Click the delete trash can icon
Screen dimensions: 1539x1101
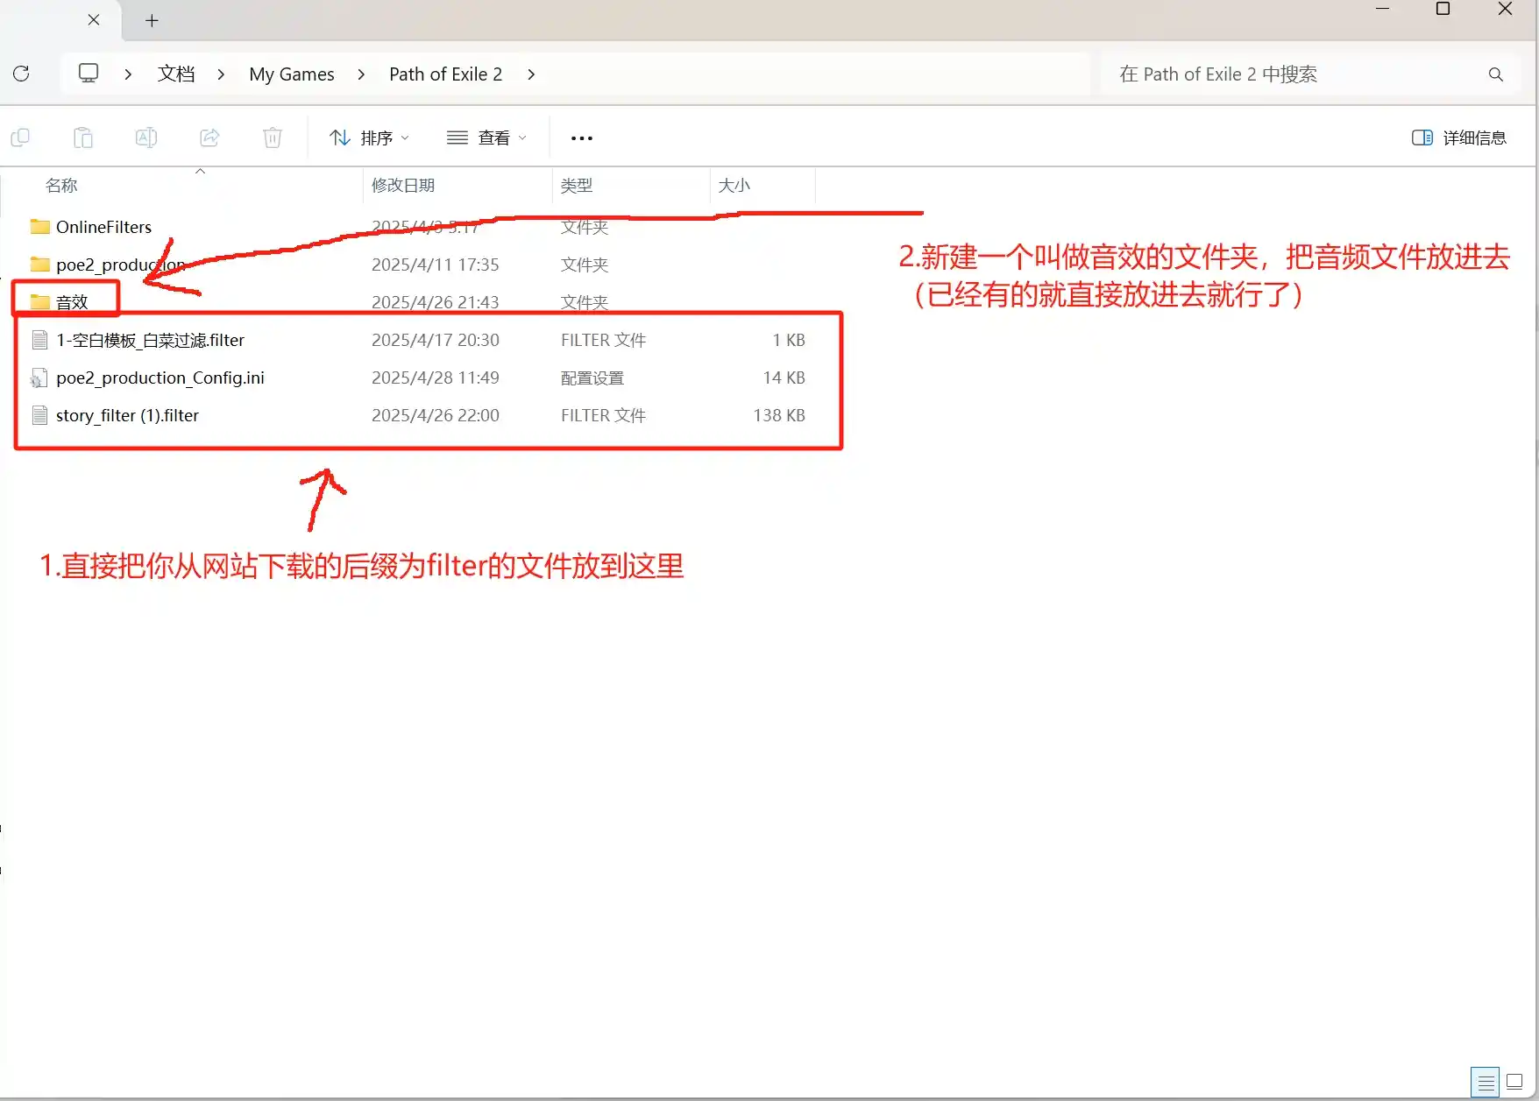tap(273, 138)
